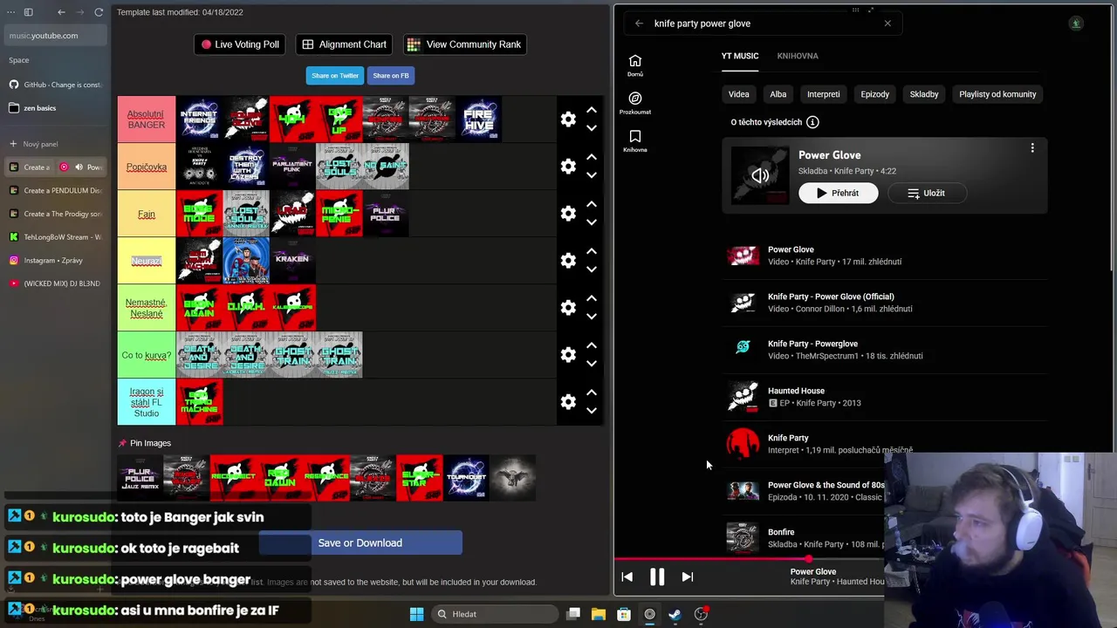Open settings gear for Nemastné, Neslané tier
The height and width of the screenshot is (628, 1117).
pos(568,308)
